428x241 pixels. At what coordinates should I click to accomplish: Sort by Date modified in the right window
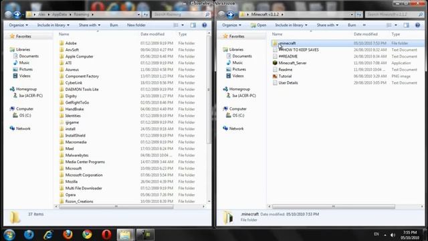tap(366, 34)
